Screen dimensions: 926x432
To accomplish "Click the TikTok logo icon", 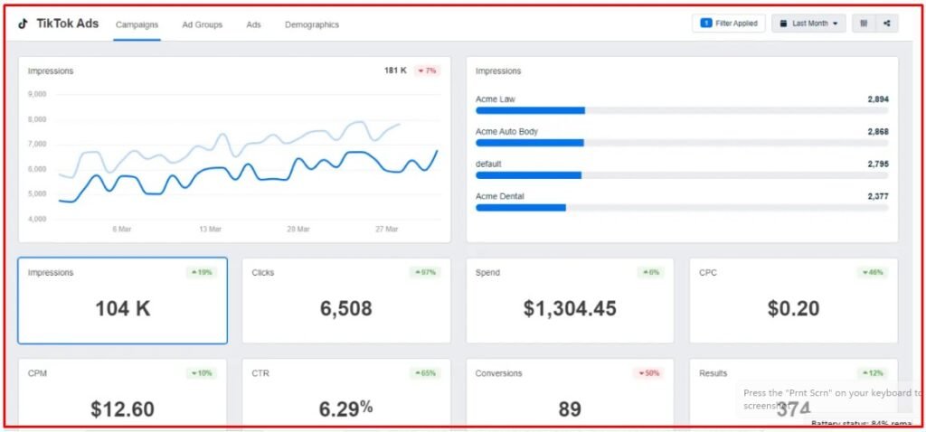I will [23, 24].
